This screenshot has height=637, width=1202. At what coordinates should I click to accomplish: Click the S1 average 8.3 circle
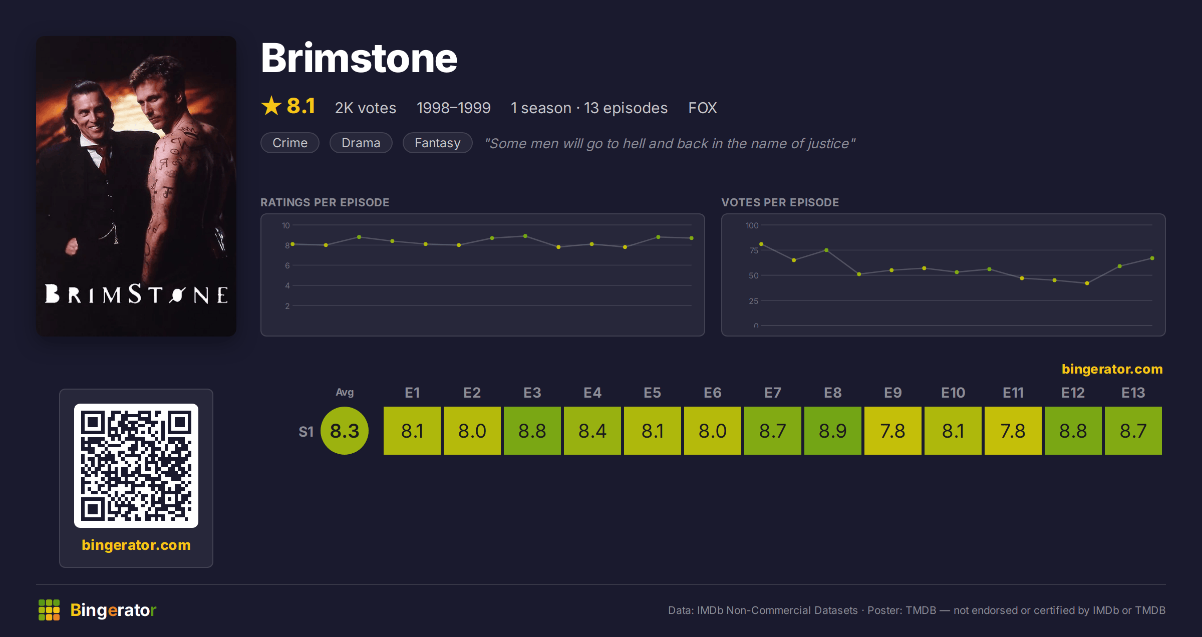coord(345,431)
